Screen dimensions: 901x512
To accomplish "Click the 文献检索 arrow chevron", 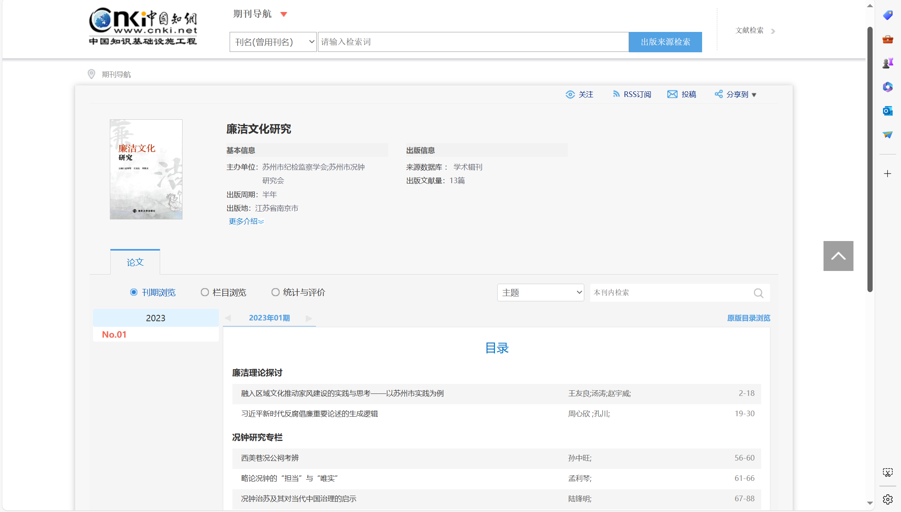I will point(773,31).
